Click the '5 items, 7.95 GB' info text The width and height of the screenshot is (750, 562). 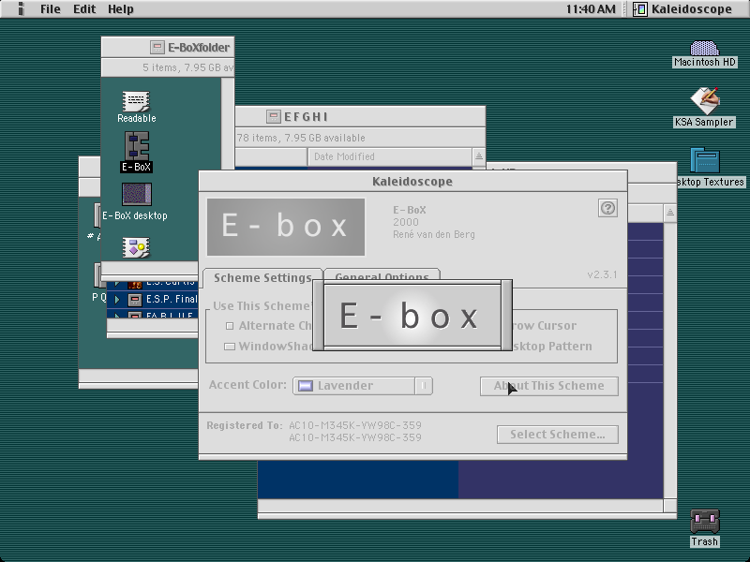coord(188,67)
